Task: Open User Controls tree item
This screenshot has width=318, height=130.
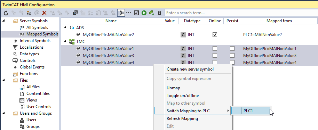Action: tap(39, 107)
